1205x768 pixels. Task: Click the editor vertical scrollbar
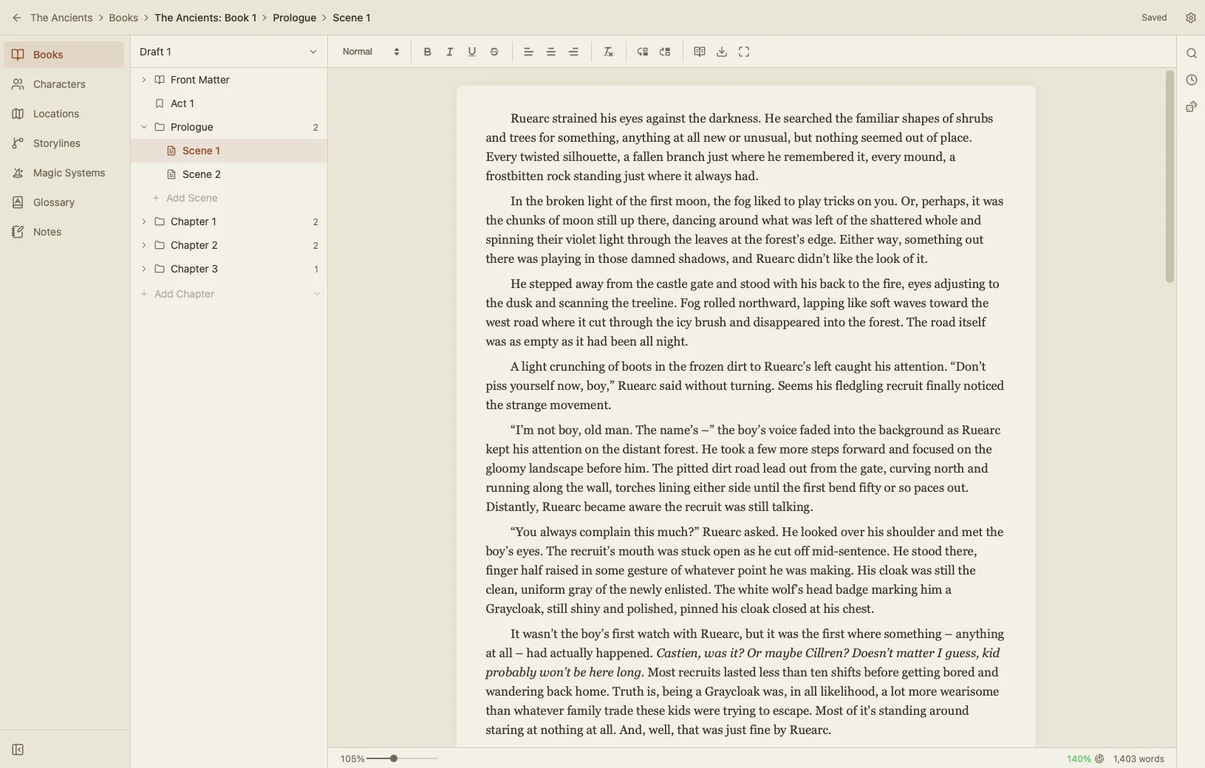tap(1169, 177)
